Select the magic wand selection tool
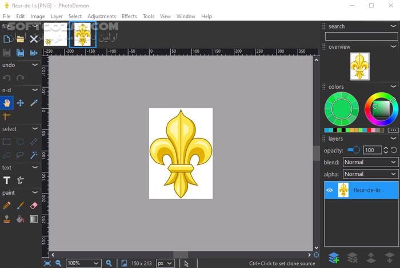The width and height of the screenshot is (400, 268). click(34, 155)
